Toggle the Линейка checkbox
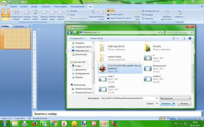This screenshot has height=127, width=204. point(68,11)
